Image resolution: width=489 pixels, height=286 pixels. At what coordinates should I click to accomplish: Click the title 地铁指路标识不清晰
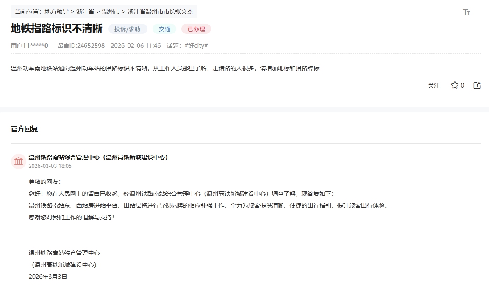[56, 28]
